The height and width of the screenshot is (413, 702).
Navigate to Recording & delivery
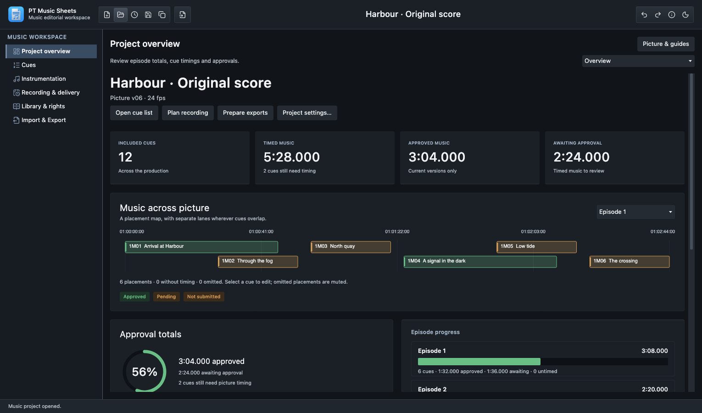point(51,93)
